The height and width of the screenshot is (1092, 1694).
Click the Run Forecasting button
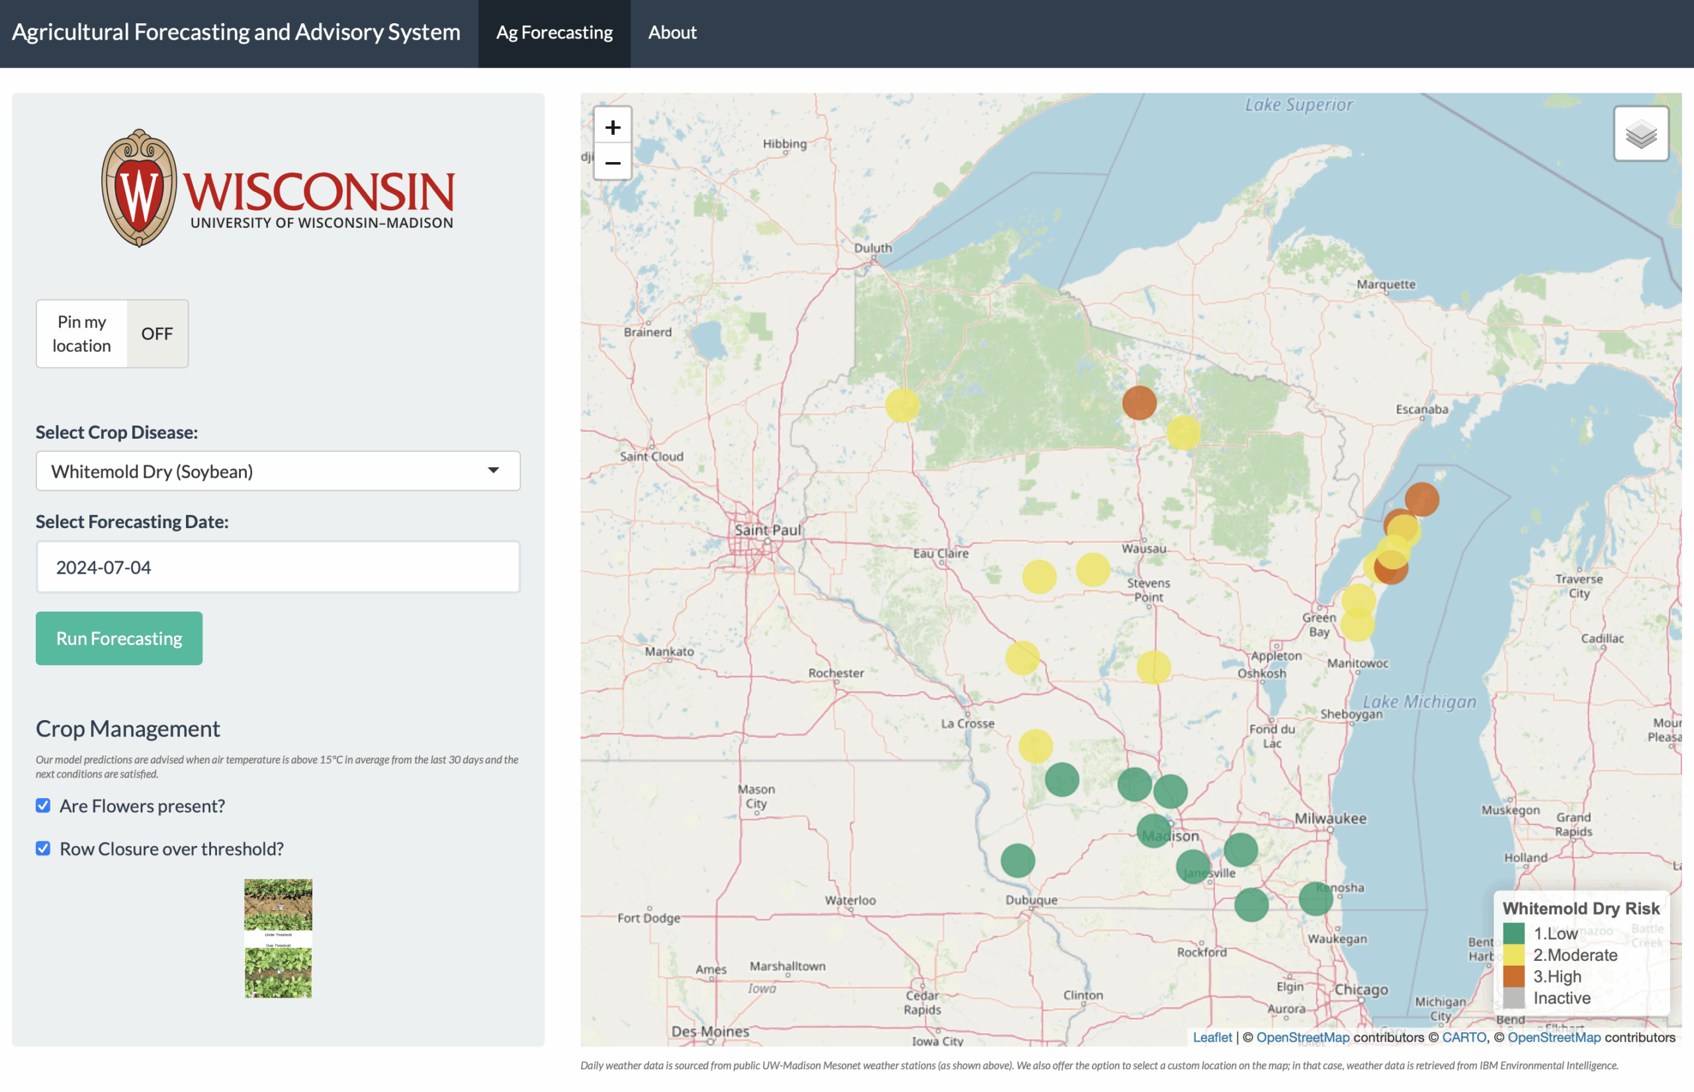119,638
